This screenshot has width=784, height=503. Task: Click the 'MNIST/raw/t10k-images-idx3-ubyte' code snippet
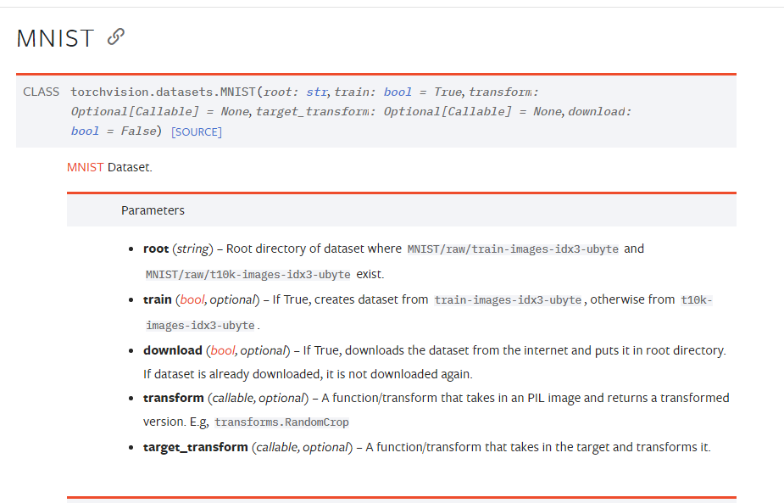coord(247,275)
